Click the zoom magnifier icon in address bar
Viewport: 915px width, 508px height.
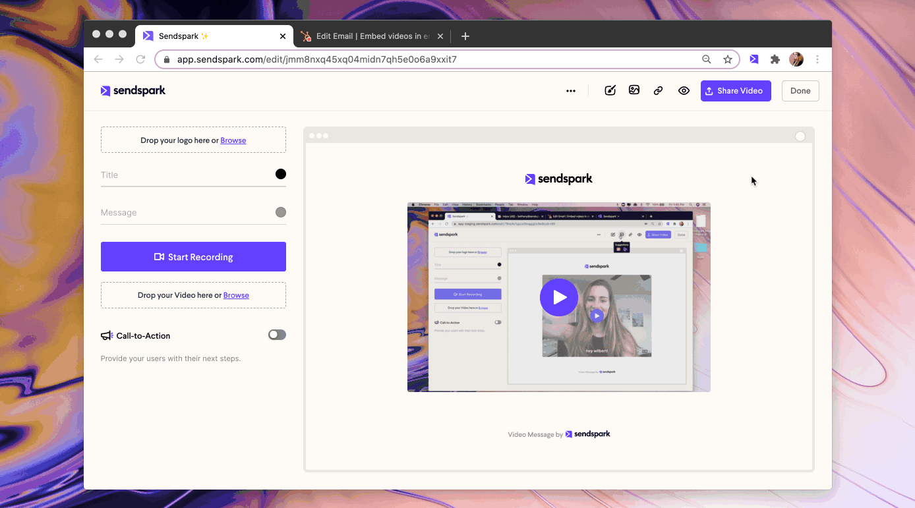[x=707, y=59]
